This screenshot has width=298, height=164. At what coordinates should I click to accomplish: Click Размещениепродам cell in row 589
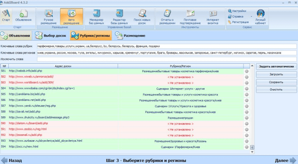[x=180, y=118]
